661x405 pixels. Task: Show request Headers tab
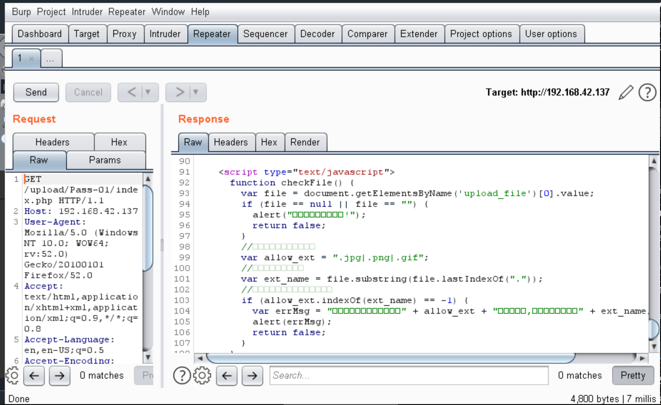52,142
